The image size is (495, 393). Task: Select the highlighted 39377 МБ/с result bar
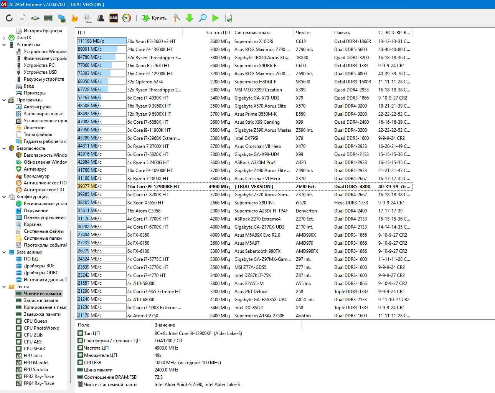pyautogui.click(x=102, y=186)
